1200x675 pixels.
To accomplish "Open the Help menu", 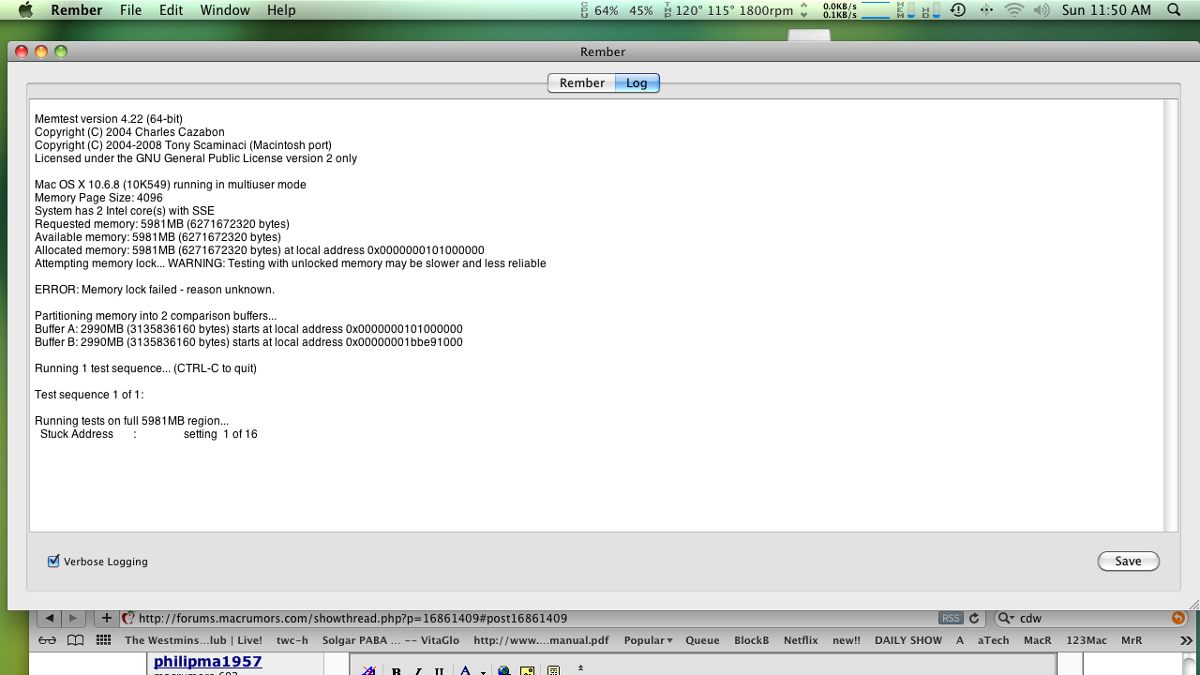I will pos(281,10).
